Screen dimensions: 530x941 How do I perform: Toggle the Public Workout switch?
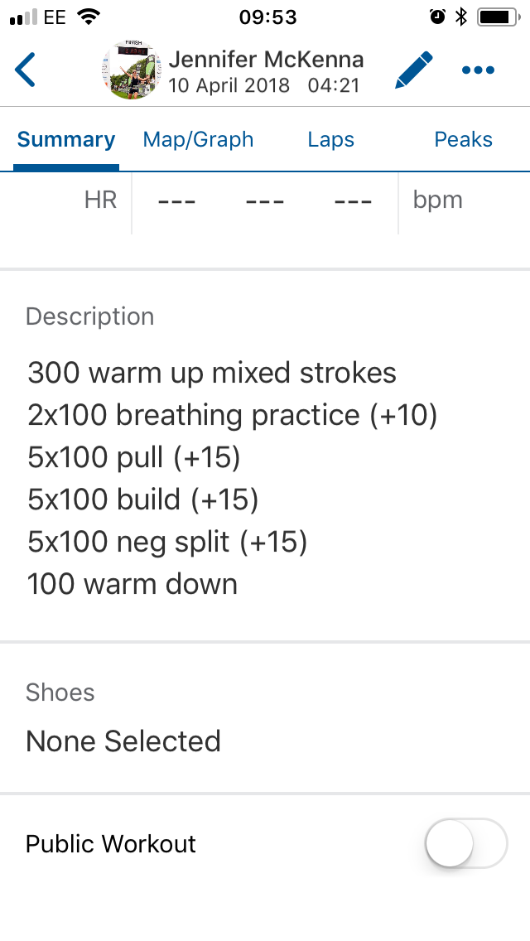coord(465,843)
